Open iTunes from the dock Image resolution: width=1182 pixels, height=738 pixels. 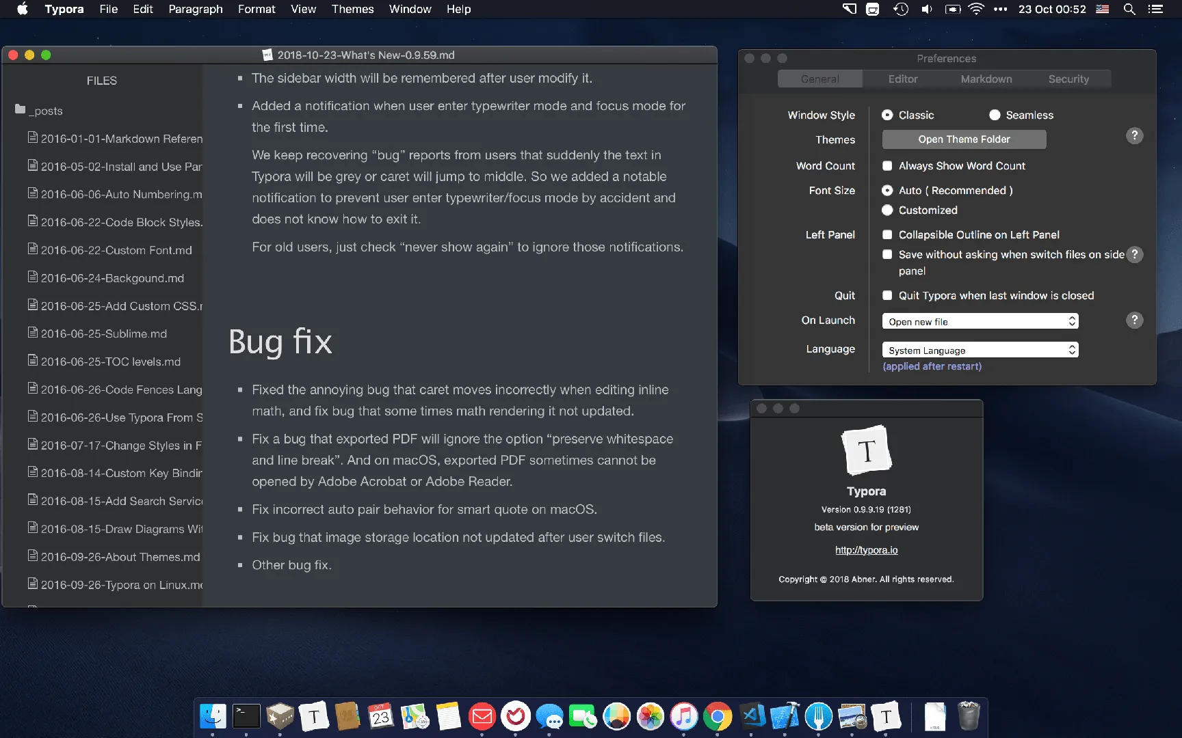point(683,716)
